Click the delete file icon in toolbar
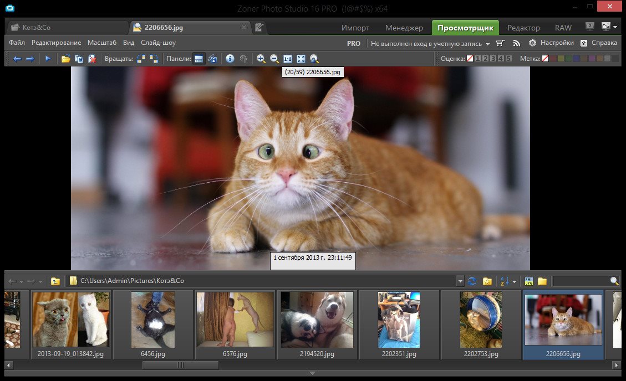626x381 pixels. point(92,59)
